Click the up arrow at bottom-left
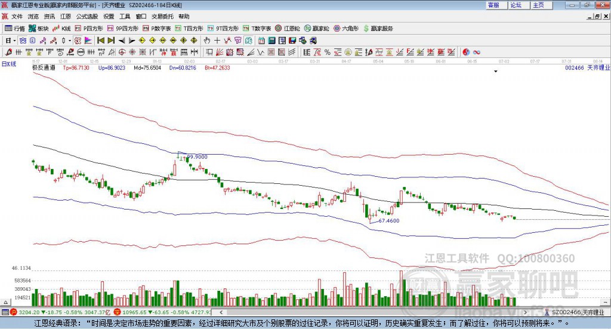Image resolution: width=611 pixels, height=329 pixels. 5,302
